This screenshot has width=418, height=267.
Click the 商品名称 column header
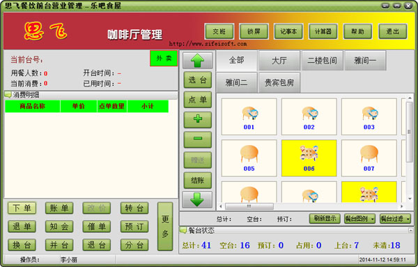click(x=33, y=106)
